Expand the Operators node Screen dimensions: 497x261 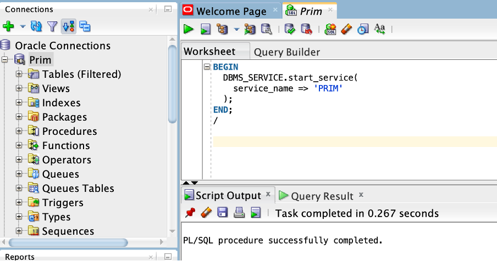[x=19, y=160]
